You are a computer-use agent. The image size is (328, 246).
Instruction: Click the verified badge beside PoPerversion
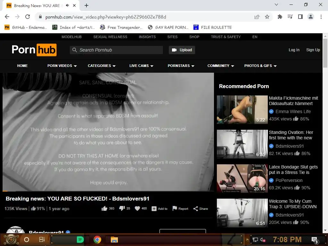click(x=271, y=180)
